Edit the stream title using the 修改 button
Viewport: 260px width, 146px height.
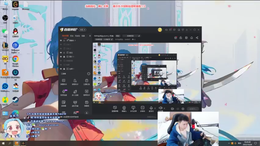[118, 36]
